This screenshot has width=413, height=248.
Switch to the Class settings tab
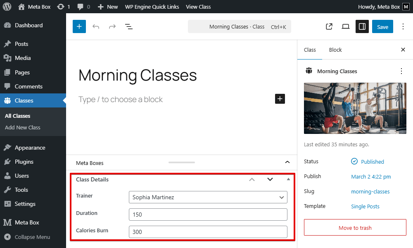tap(310, 50)
